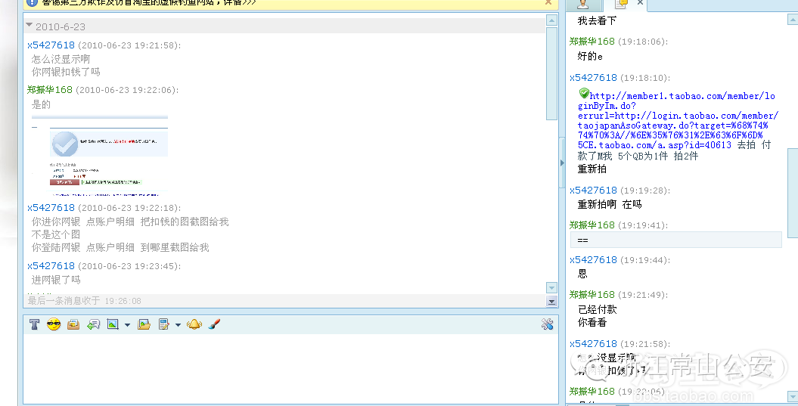
Task: Click the blue info icon in warning bar
Action: (32, 2)
